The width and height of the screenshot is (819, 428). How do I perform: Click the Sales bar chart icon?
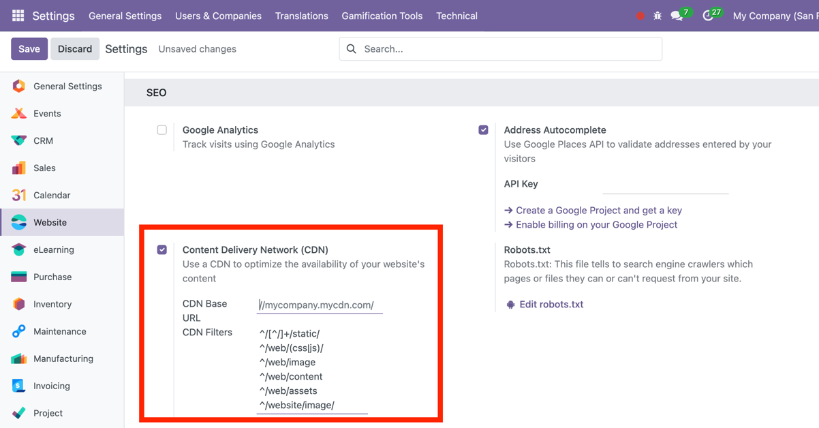click(x=19, y=168)
